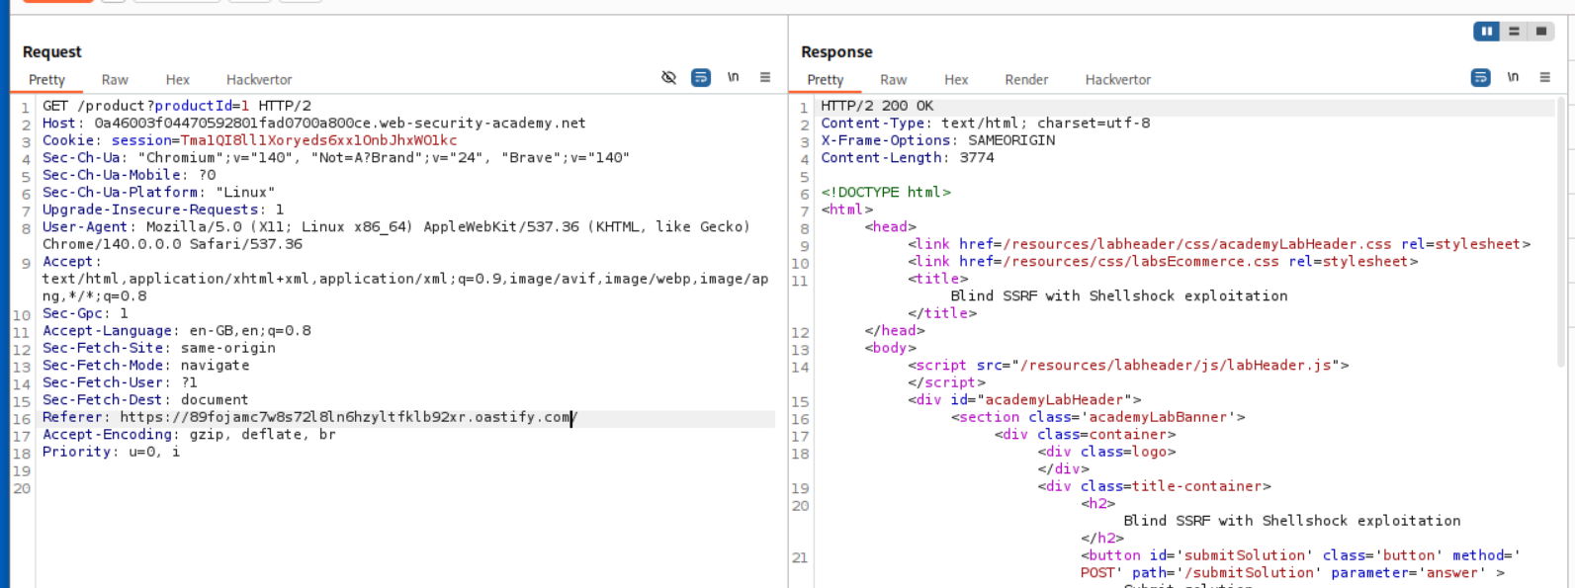View the Response in the Raw tab
The image size is (1575, 588).
[x=893, y=80]
